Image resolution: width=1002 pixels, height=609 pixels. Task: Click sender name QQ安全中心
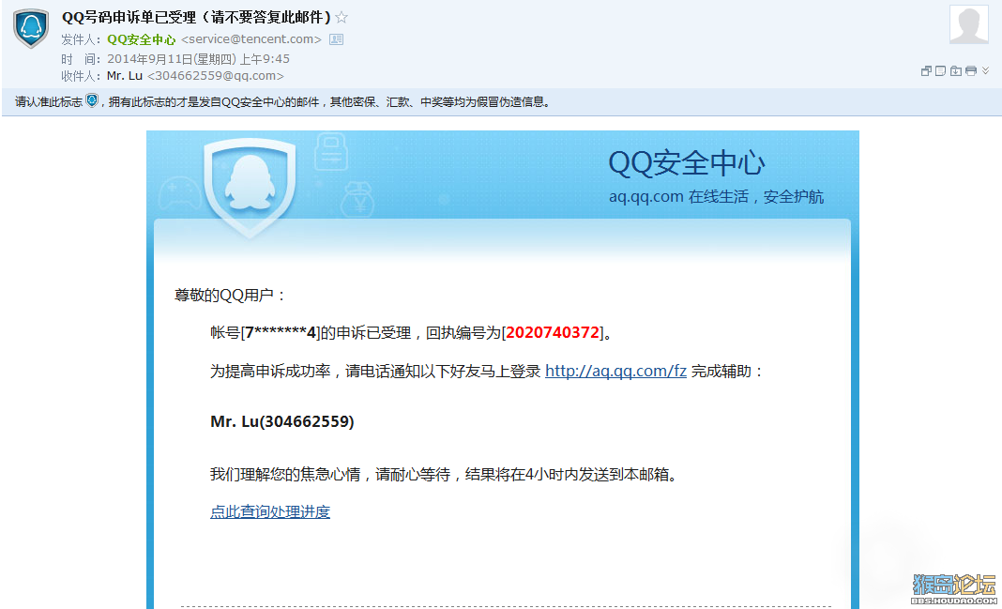point(142,39)
